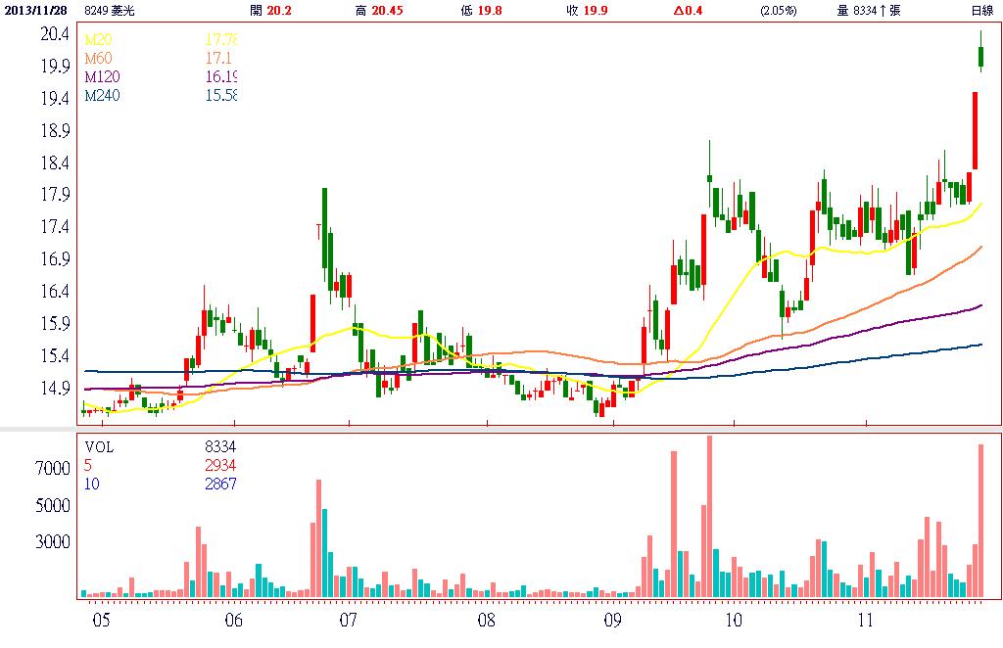Click the 11 month axis marker

pos(865,621)
